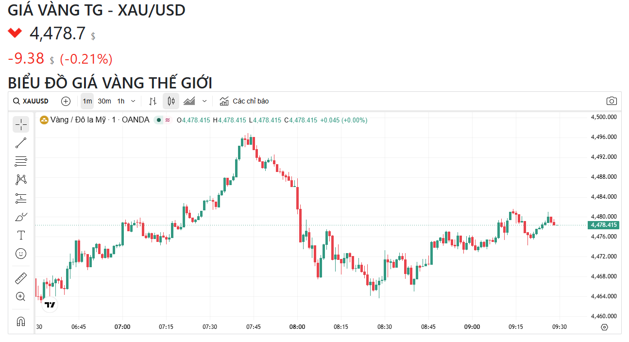Screen dimensions: 629x342
Task: Expand the chart style dropdown chevron
Action: (x=204, y=101)
